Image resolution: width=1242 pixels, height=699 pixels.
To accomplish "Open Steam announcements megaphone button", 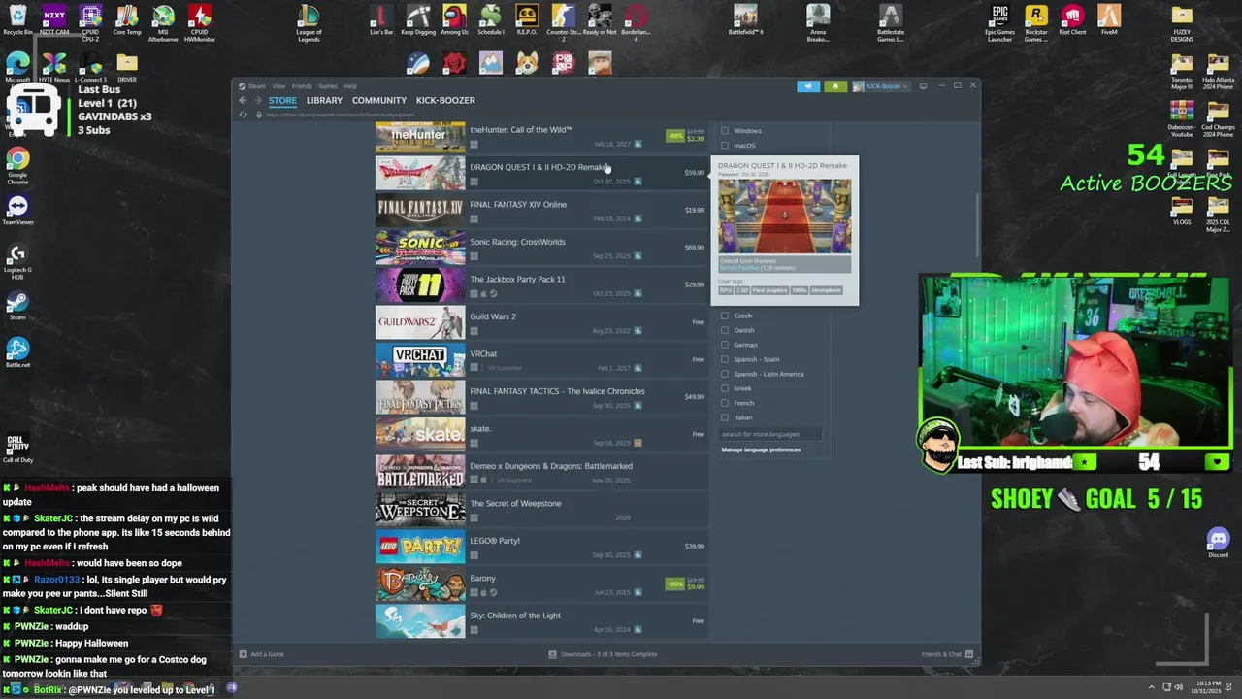I will [x=808, y=86].
